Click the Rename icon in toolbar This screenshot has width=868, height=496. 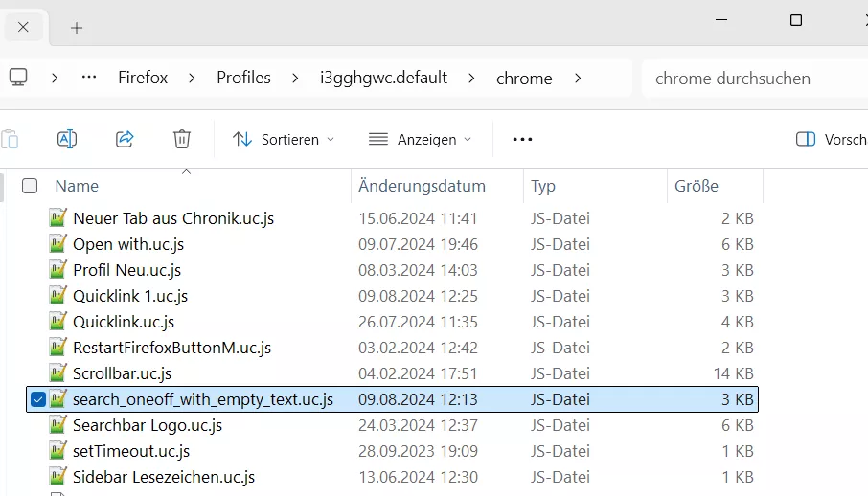(67, 139)
